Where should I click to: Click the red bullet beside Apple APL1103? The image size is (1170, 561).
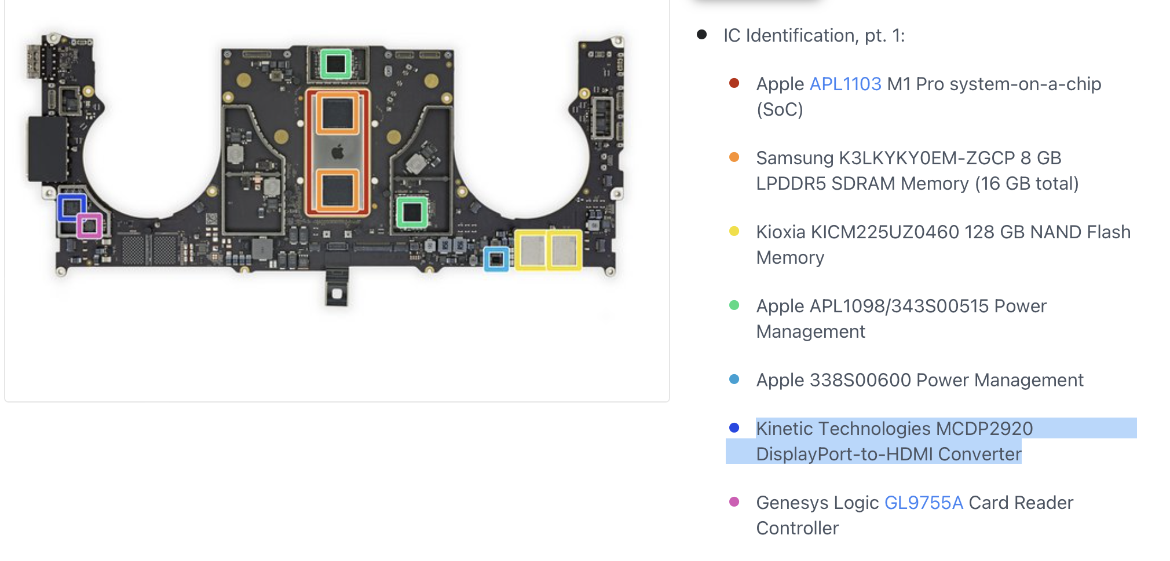[x=734, y=83]
